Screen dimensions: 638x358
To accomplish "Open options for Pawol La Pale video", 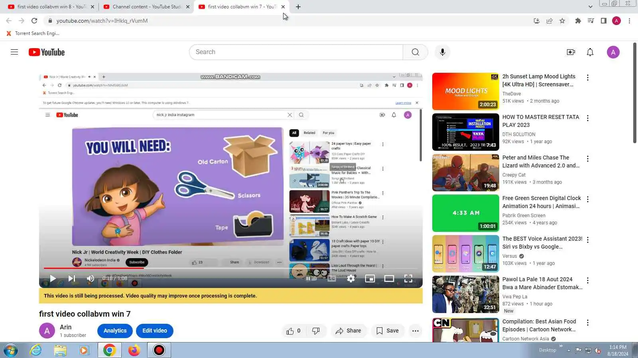I will pyautogui.click(x=588, y=280).
